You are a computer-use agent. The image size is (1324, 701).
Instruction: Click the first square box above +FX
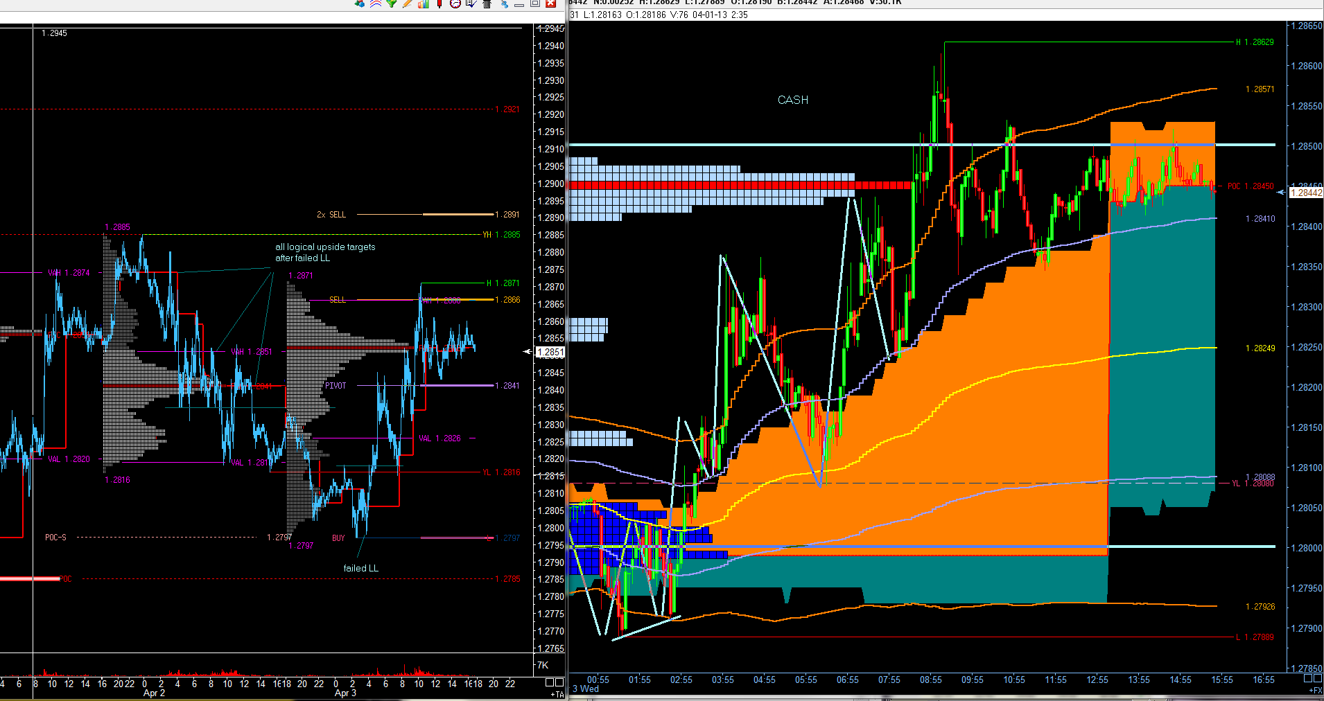1308,679
